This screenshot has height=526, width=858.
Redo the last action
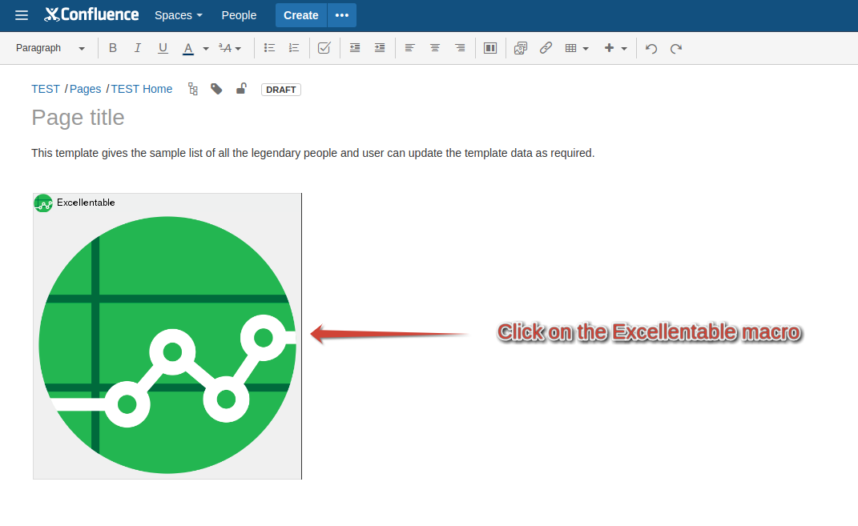coord(676,48)
